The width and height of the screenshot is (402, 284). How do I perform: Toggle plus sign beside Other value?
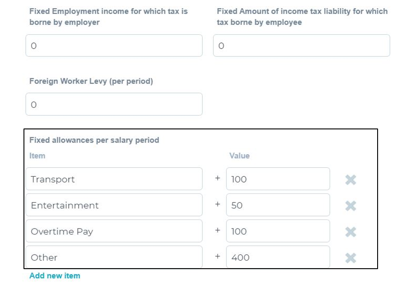[217, 257]
